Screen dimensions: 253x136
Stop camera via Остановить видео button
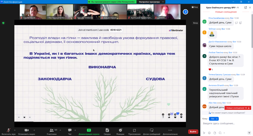26,130
